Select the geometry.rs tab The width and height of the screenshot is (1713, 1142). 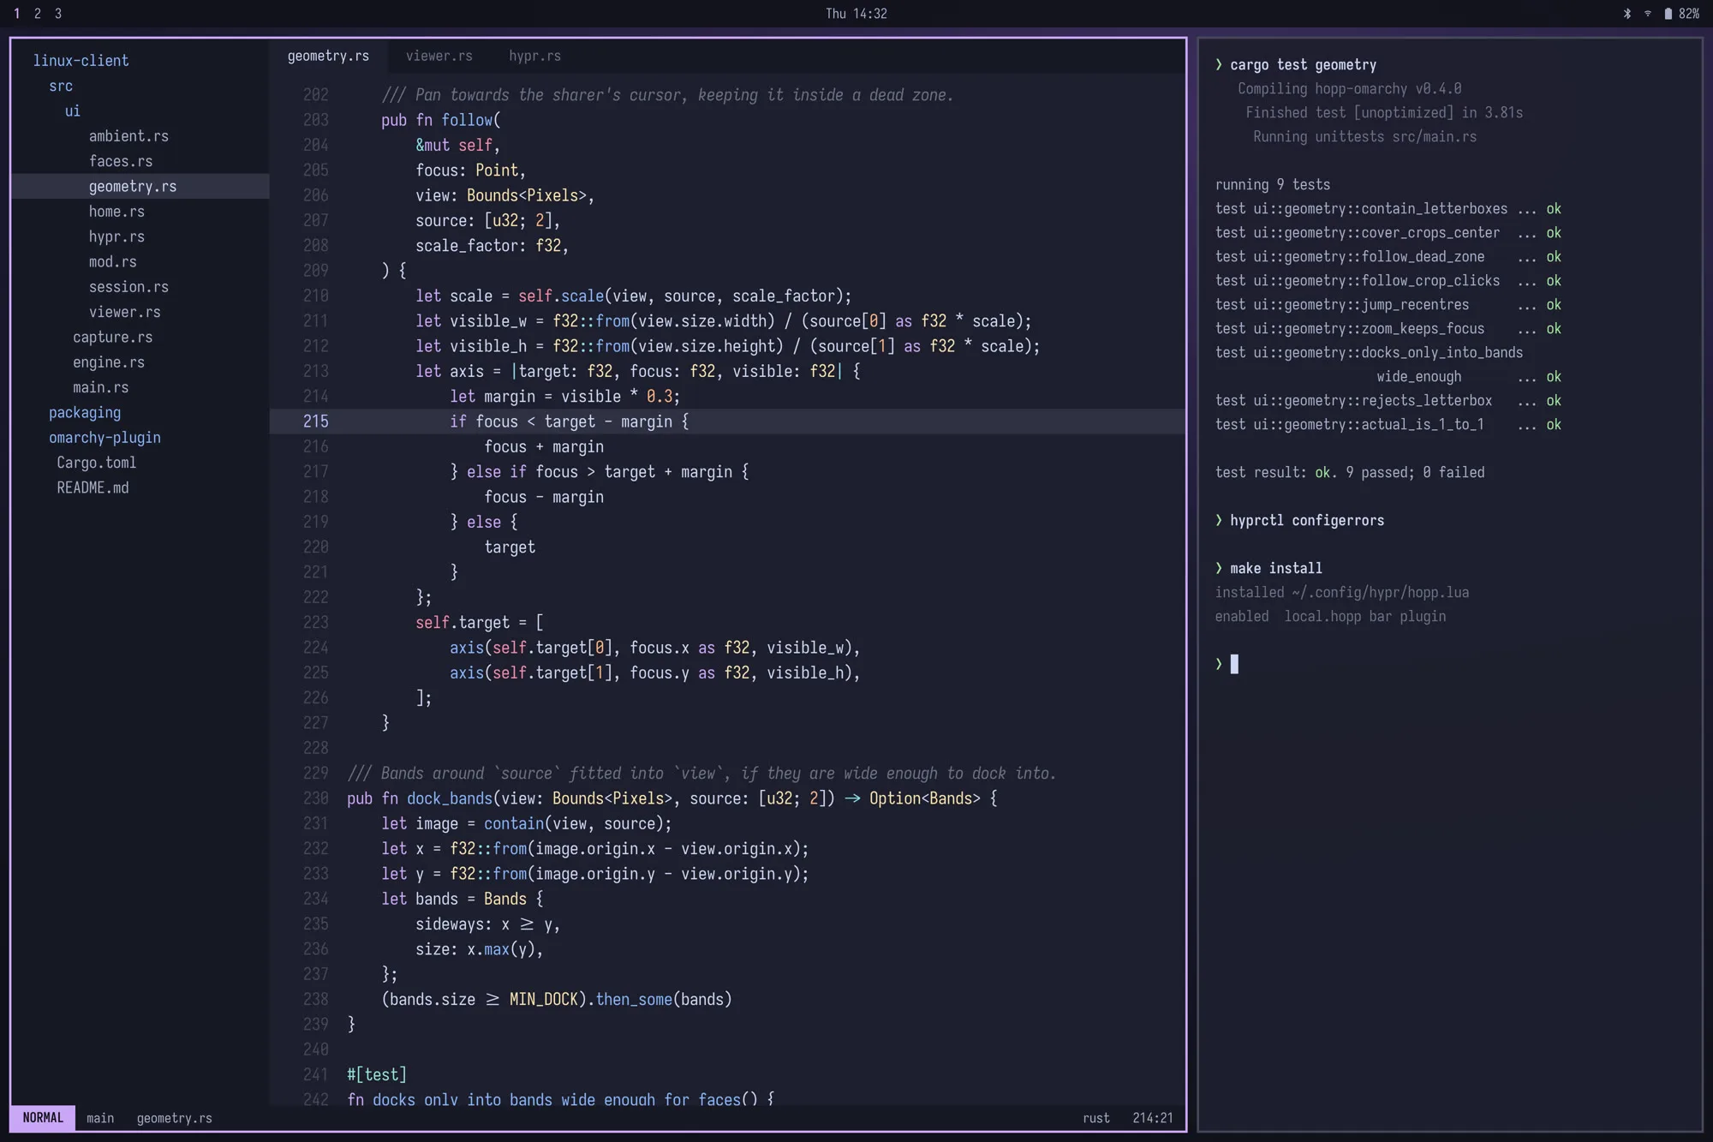[328, 56]
